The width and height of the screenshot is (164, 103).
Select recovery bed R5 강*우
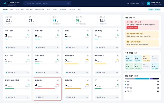click(129, 66)
